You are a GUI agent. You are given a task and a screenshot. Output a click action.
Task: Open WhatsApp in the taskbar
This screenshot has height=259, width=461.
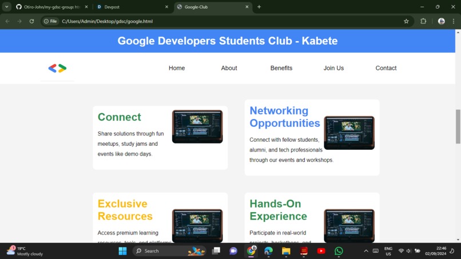[339, 251]
